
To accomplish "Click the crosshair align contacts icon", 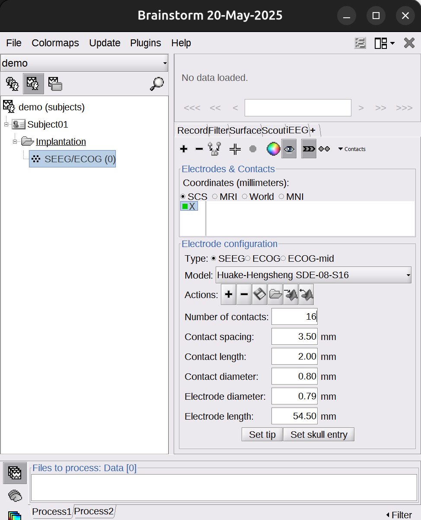I will tap(235, 149).
